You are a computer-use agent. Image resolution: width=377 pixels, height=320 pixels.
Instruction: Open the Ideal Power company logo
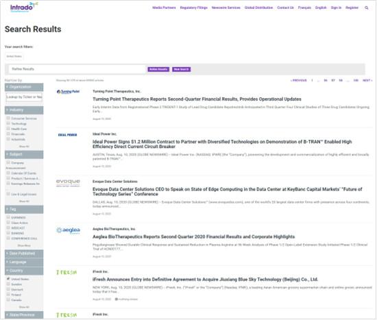coord(68,135)
